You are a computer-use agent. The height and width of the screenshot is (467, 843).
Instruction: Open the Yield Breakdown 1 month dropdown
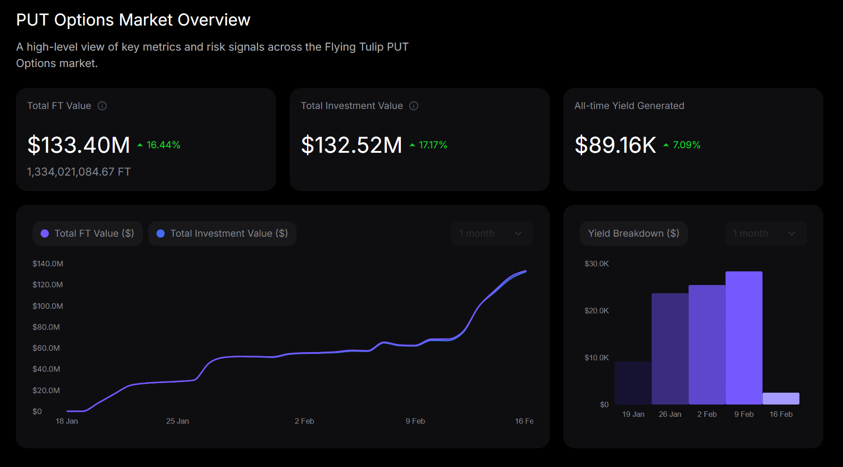765,233
